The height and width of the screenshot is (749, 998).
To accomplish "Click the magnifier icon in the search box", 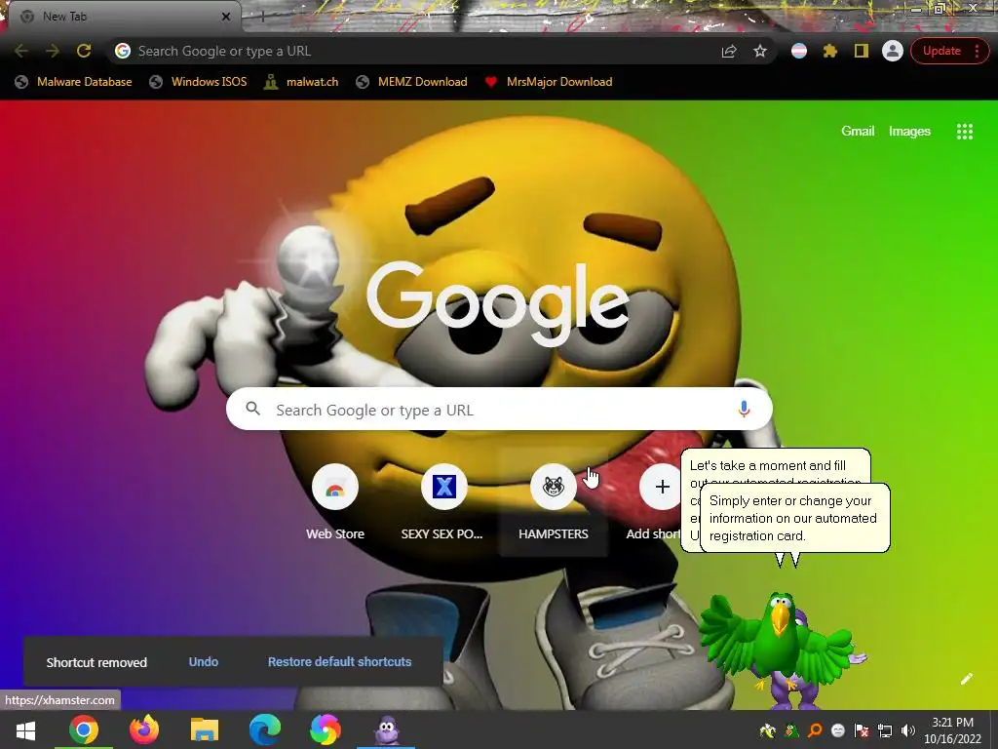I will coord(252,409).
